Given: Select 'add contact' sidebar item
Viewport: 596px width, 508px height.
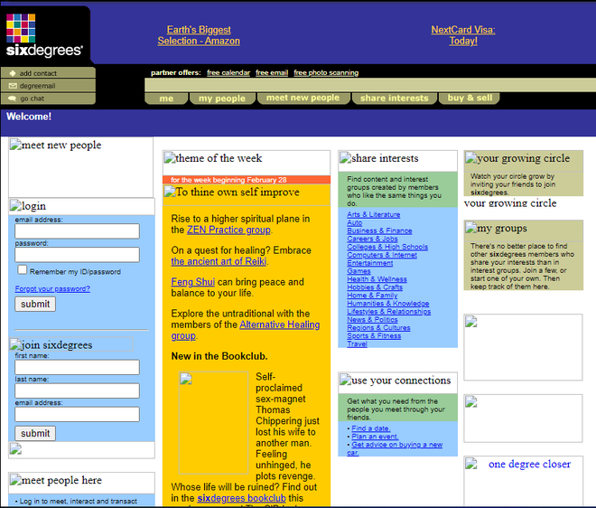Looking at the screenshot, I should pyautogui.click(x=48, y=73).
